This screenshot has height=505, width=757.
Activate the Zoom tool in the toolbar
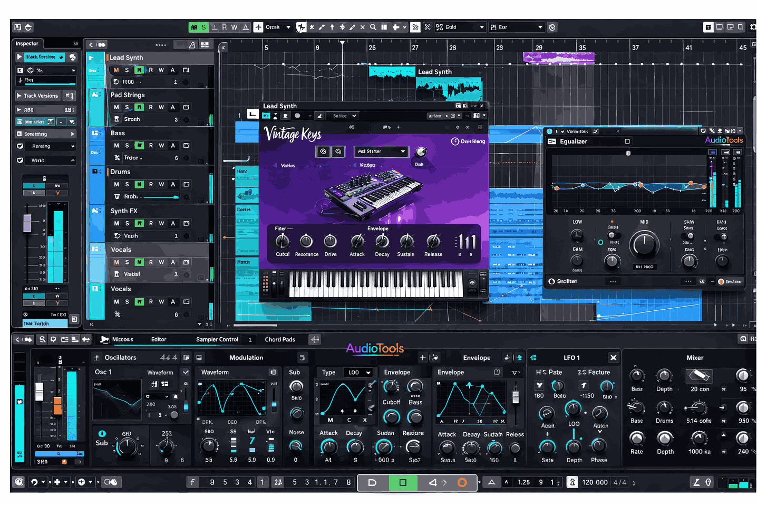pos(373,27)
